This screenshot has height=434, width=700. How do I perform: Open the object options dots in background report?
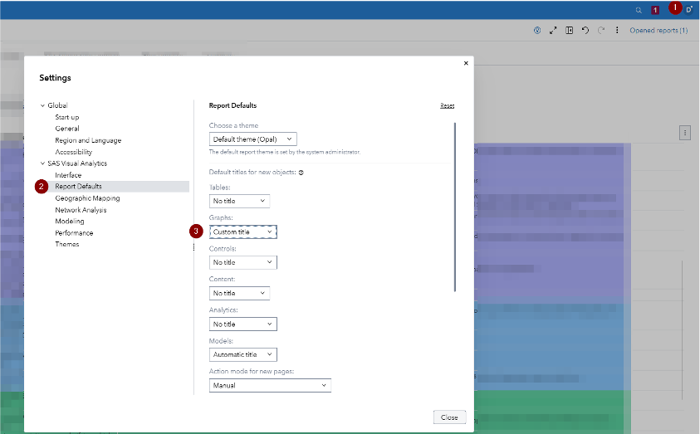(x=685, y=133)
